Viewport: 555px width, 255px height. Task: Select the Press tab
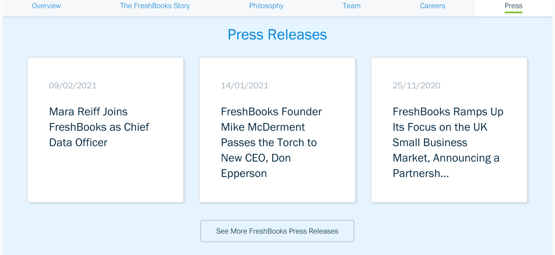[x=513, y=6]
